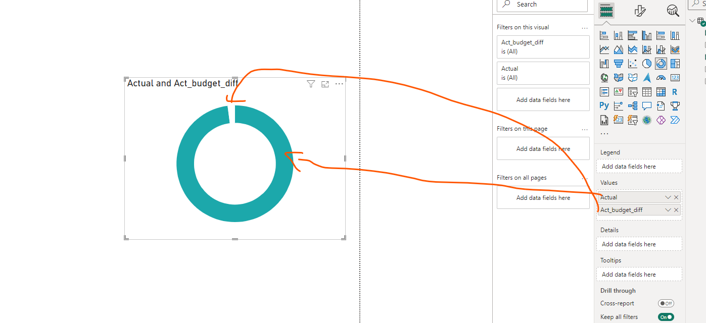
Task: Select the Python visual
Action: pyautogui.click(x=604, y=106)
